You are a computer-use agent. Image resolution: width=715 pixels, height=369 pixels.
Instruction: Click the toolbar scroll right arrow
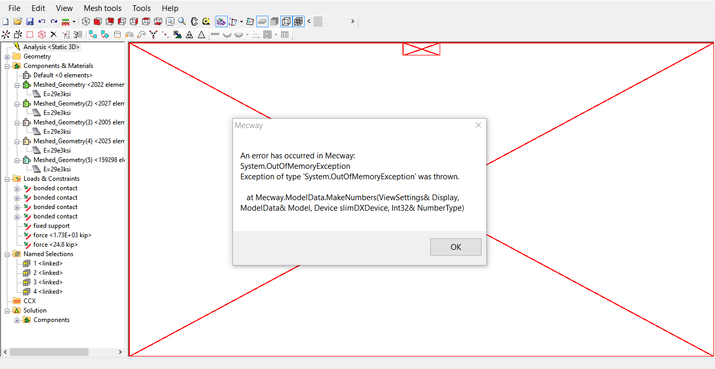tap(353, 21)
